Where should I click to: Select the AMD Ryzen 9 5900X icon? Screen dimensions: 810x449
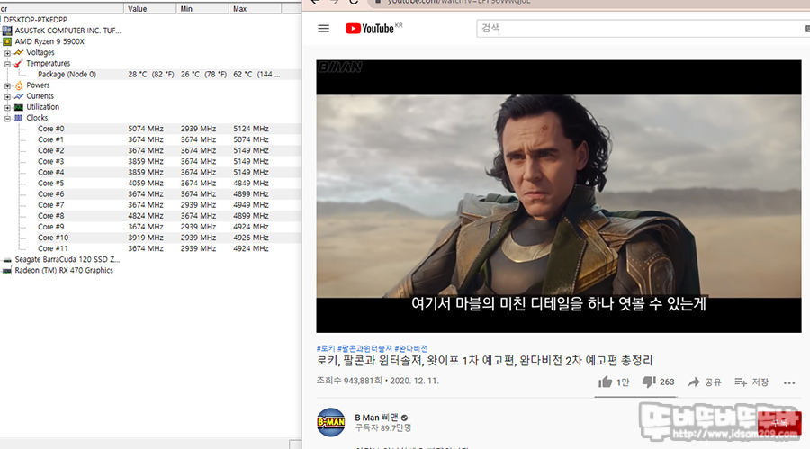[x=7, y=42]
